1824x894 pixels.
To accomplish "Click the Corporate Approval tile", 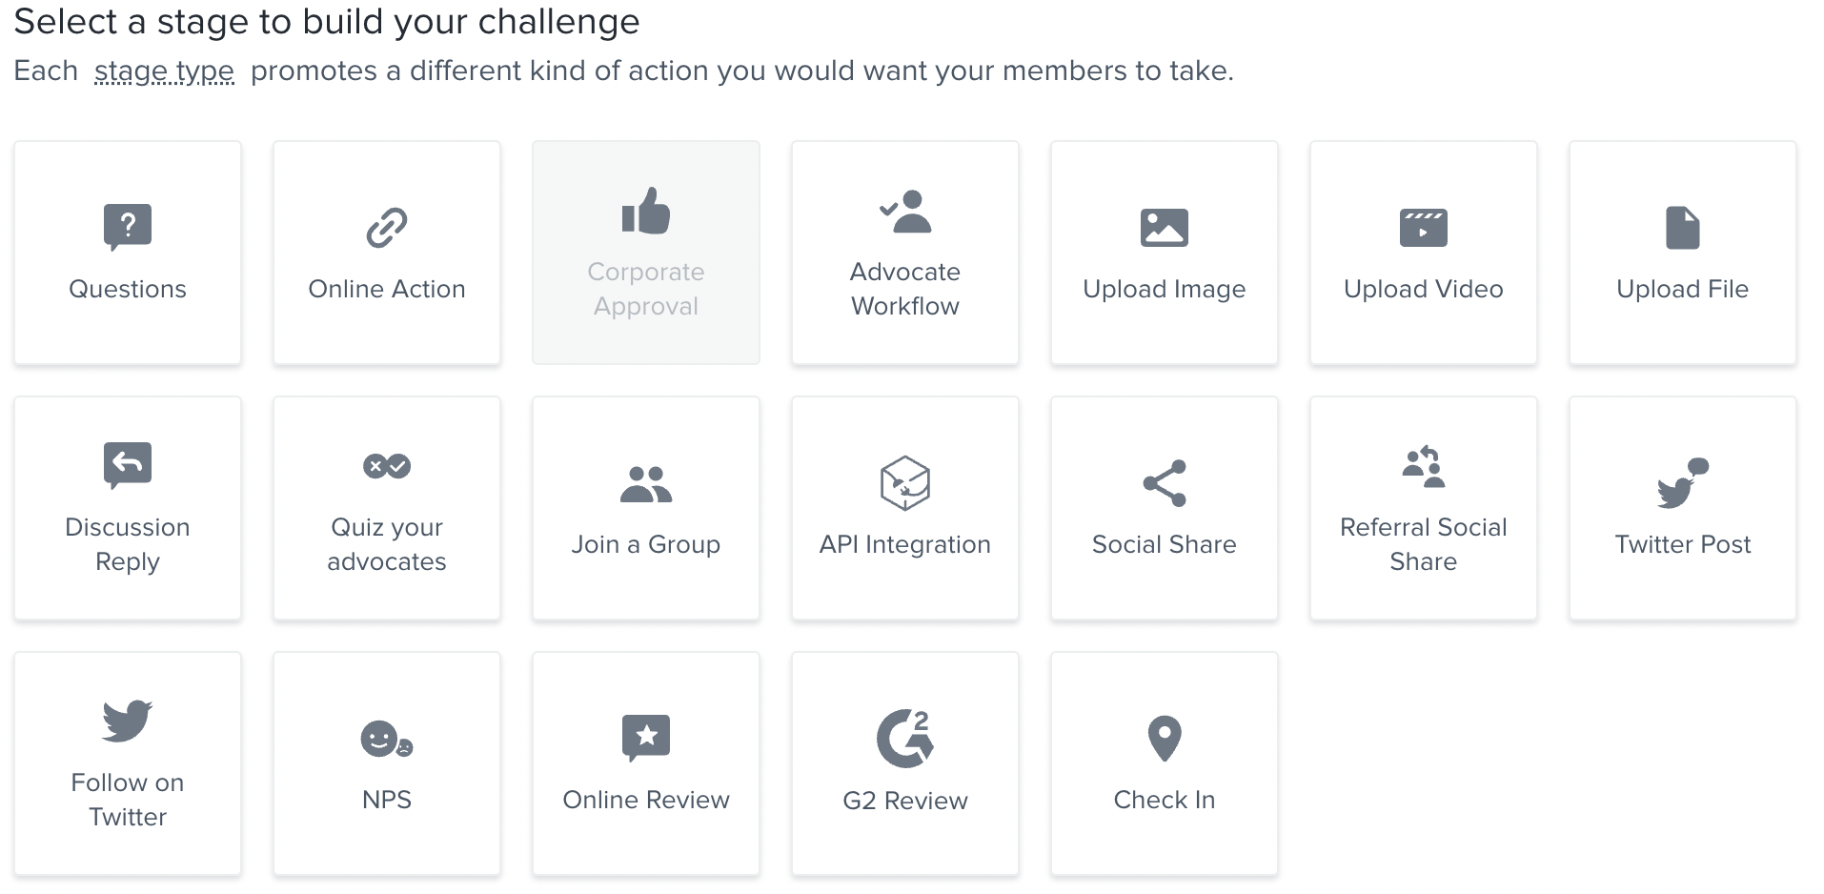I will 646,253.
